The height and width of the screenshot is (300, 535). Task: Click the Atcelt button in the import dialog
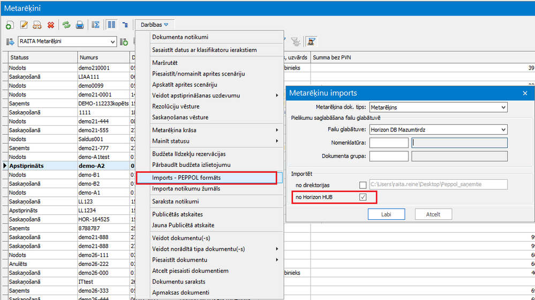tap(433, 214)
